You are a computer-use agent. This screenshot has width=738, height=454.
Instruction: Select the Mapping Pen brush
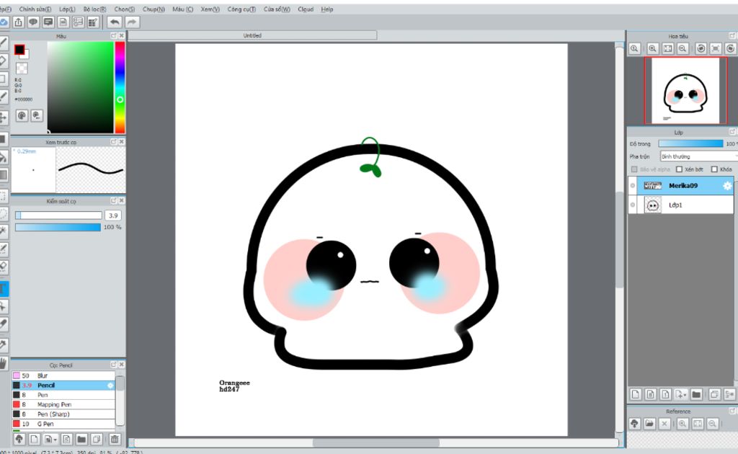(63, 404)
